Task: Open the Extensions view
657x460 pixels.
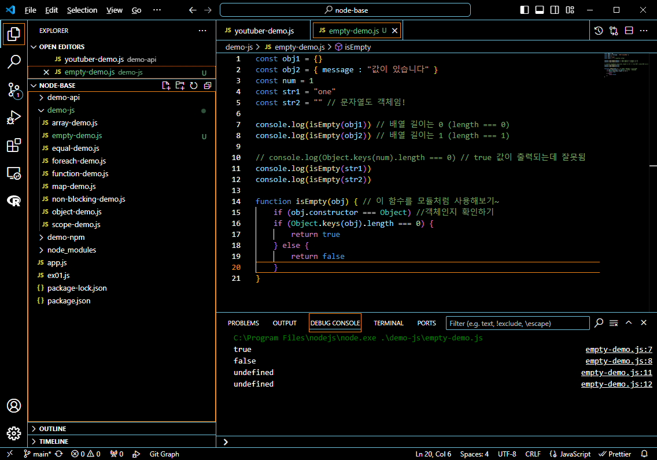Action: [x=14, y=145]
